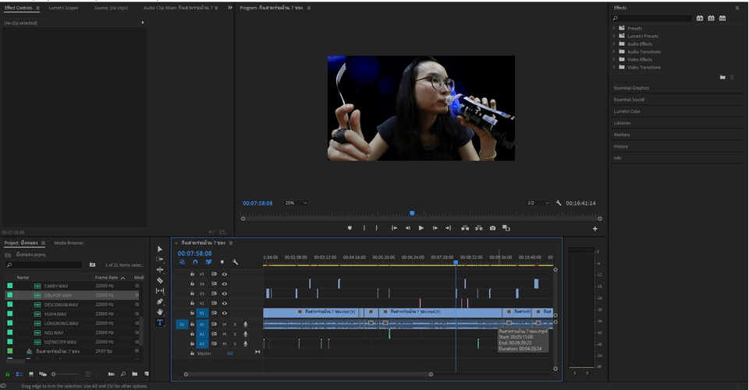Mute audio track A1
Image resolution: width=749 pixels, height=390 pixels.
click(x=224, y=324)
